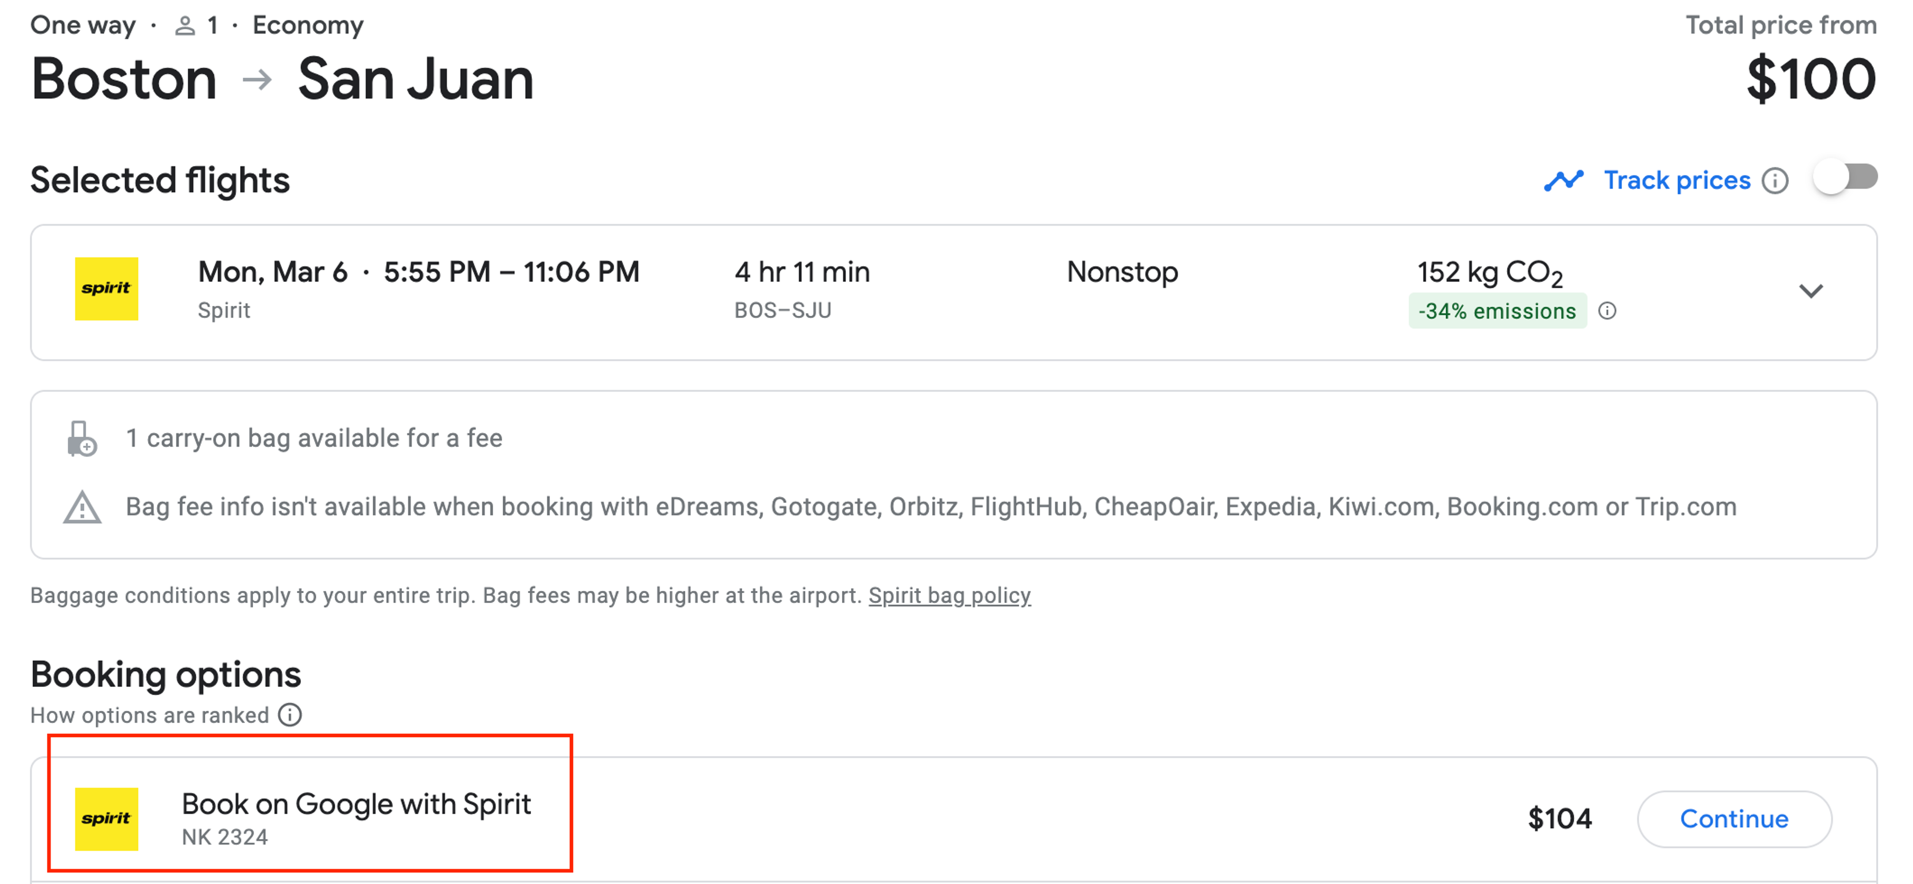The height and width of the screenshot is (884, 1913).
Task: Open the Spirit bag policy link
Action: click(950, 595)
